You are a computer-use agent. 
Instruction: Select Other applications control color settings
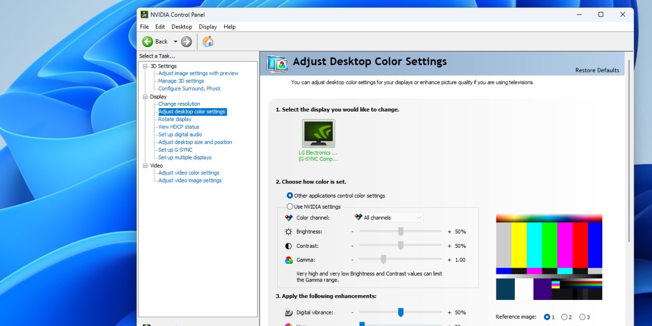(289, 196)
